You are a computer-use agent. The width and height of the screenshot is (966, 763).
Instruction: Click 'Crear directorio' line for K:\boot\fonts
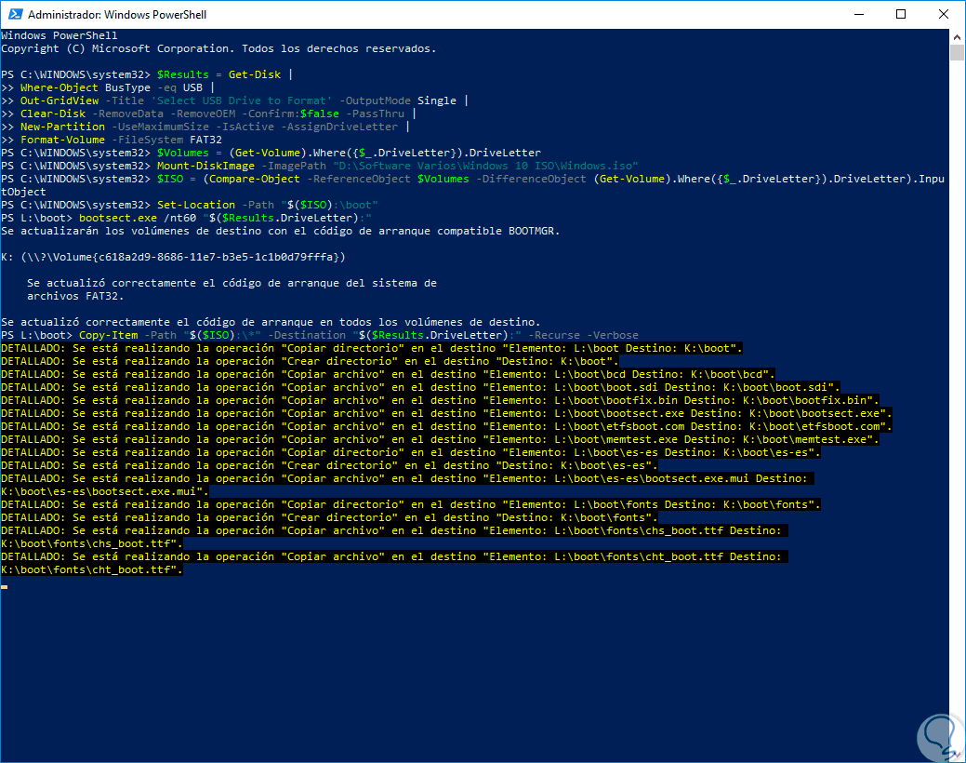330,517
